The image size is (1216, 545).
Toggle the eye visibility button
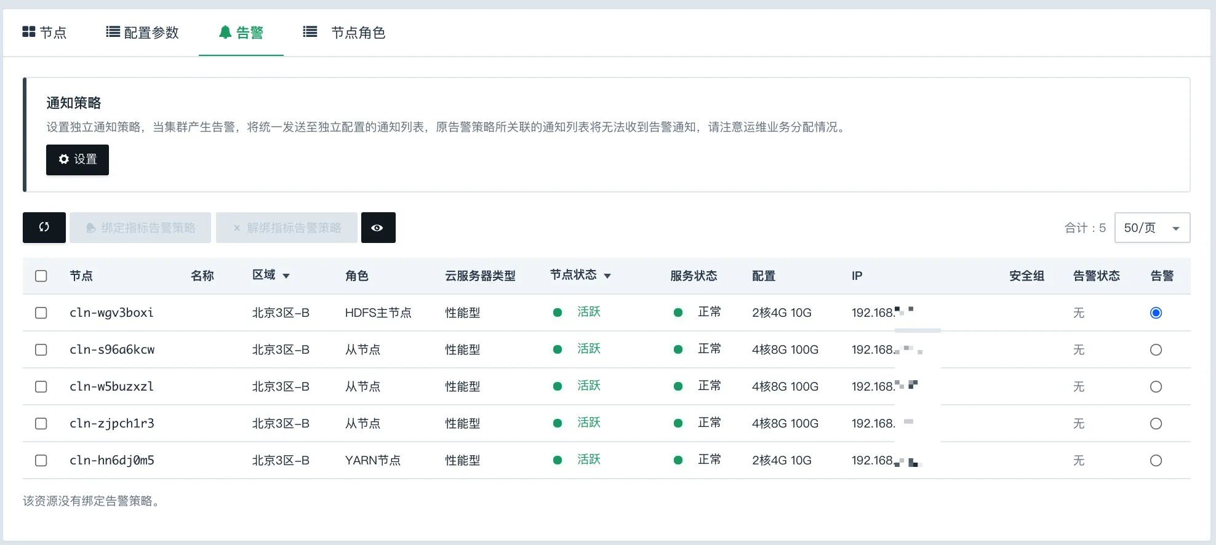(378, 228)
